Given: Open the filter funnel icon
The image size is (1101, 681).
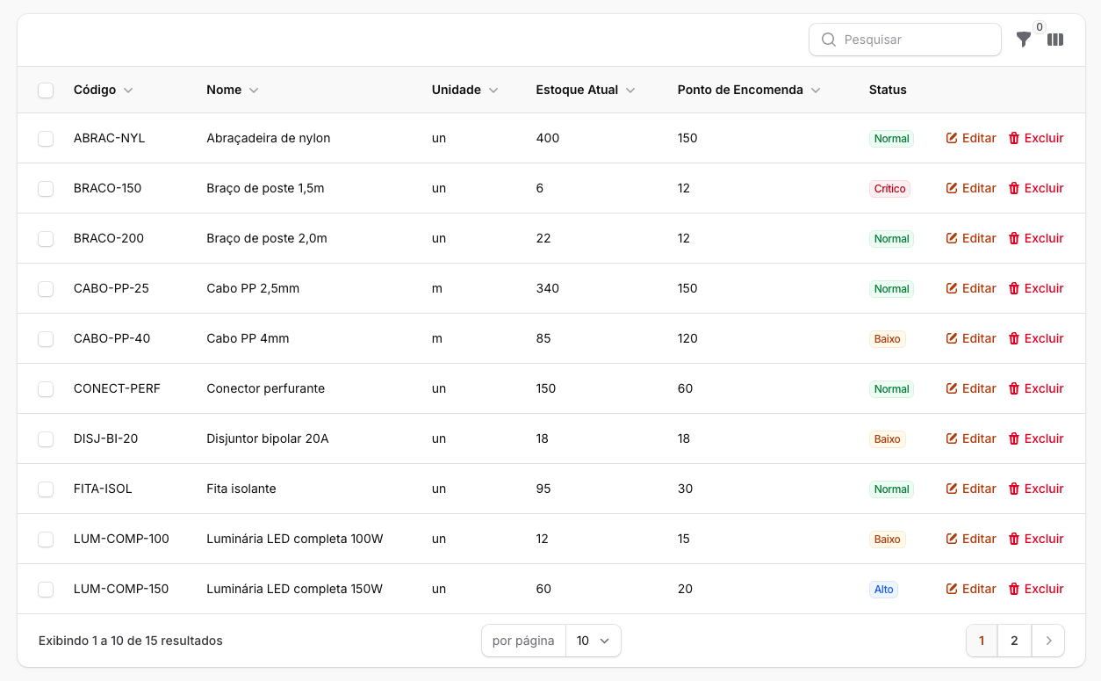Looking at the screenshot, I should 1024,40.
